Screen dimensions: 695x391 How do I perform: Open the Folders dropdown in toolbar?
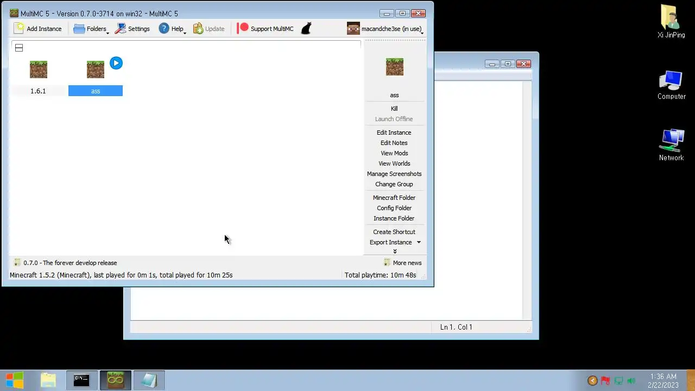coord(91,29)
